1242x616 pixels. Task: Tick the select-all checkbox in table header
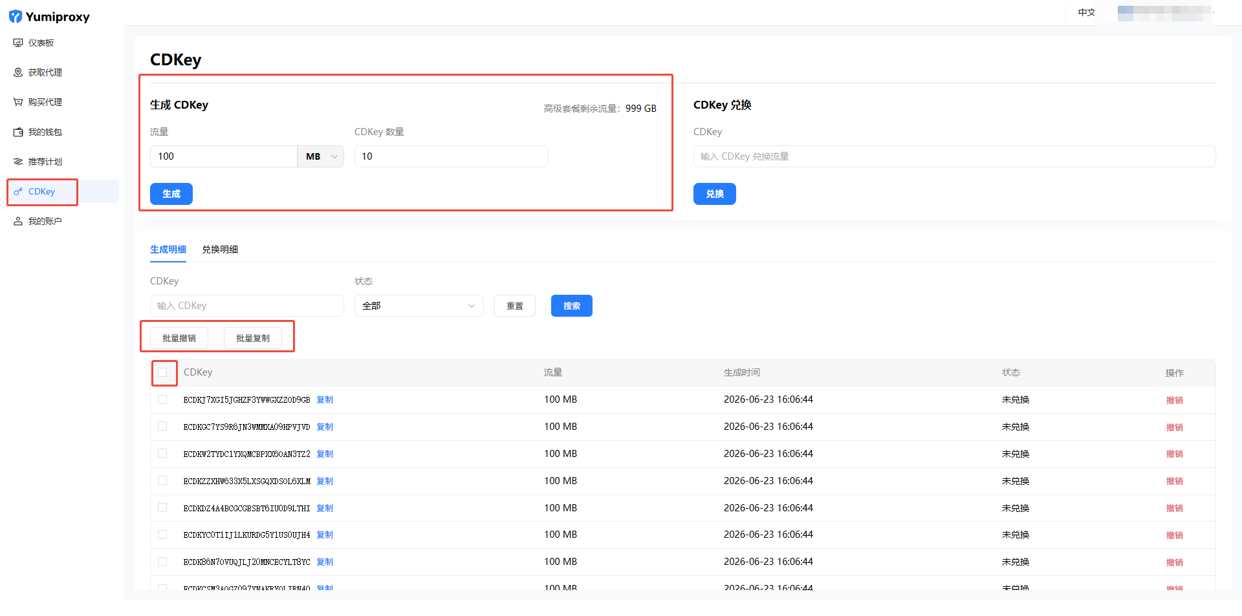162,372
